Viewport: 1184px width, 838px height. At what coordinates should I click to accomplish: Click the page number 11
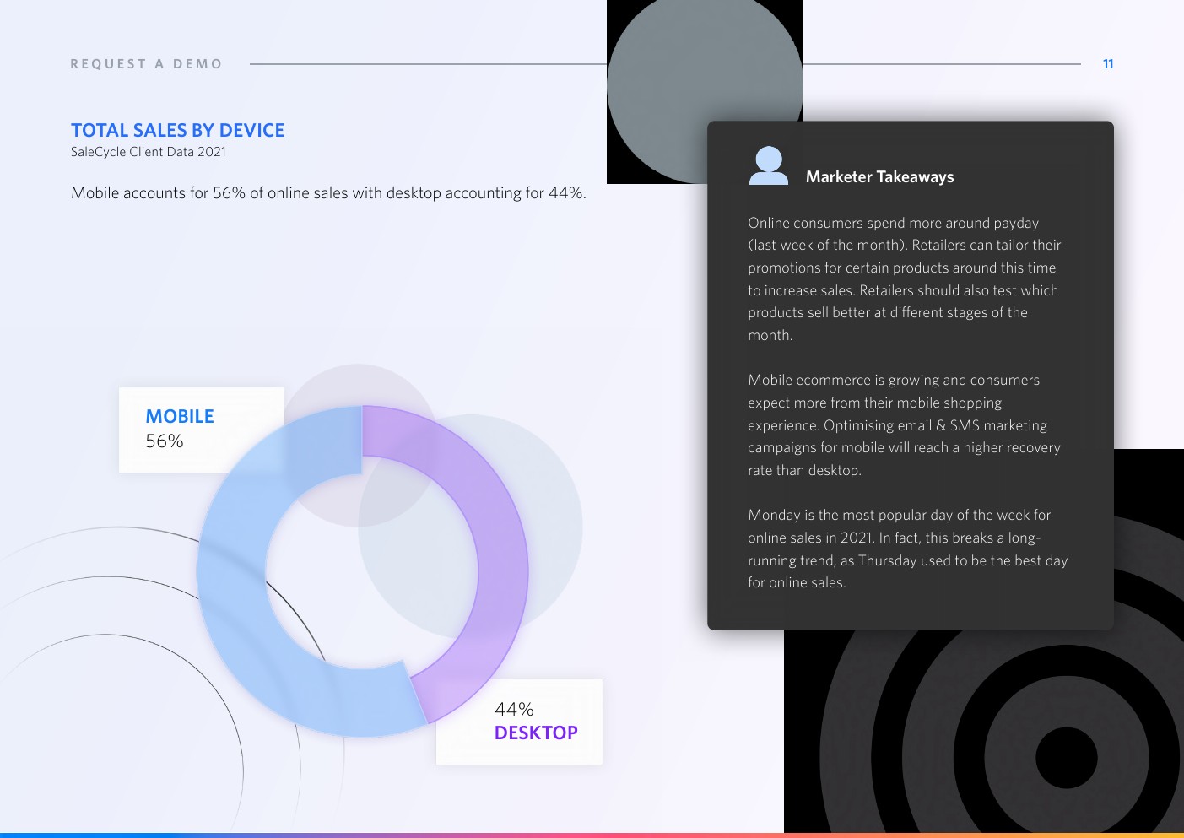tap(1108, 64)
